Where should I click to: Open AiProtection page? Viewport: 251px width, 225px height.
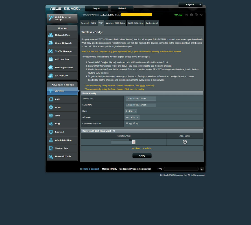click(62, 59)
